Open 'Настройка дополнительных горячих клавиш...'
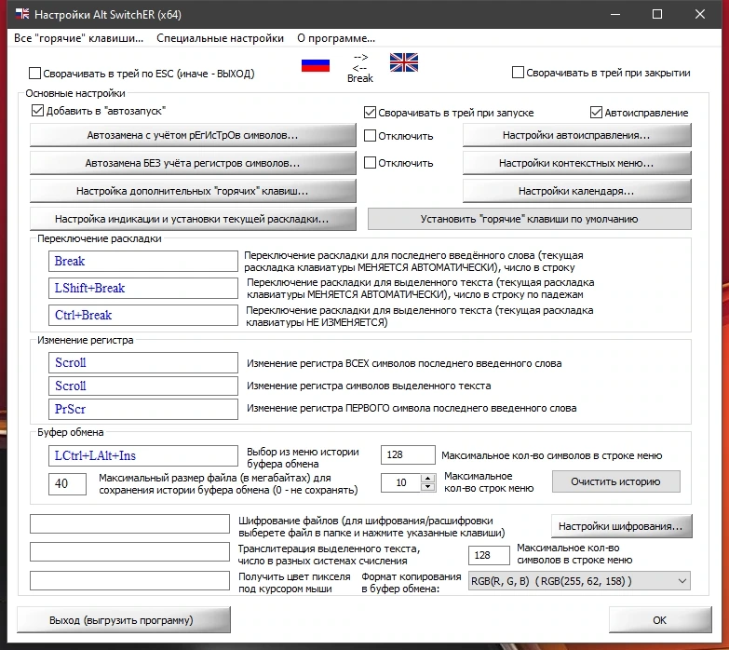The image size is (729, 650). pyautogui.click(x=193, y=191)
